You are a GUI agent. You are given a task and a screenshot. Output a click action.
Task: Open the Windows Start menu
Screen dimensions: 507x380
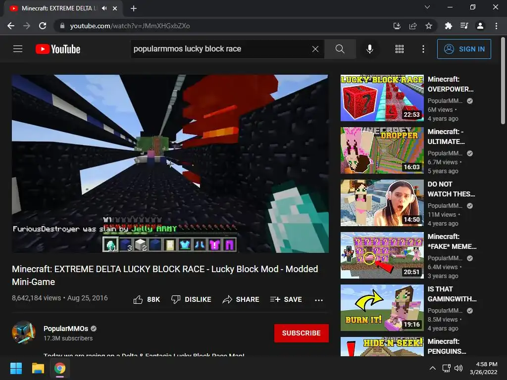click(x=16, y=368)
